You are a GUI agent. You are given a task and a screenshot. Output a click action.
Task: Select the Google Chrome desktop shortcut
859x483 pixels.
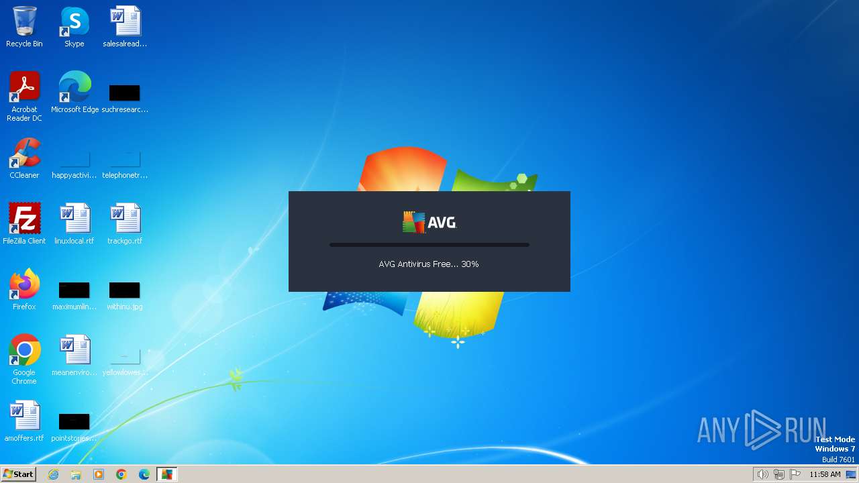[x=24, y=360]
